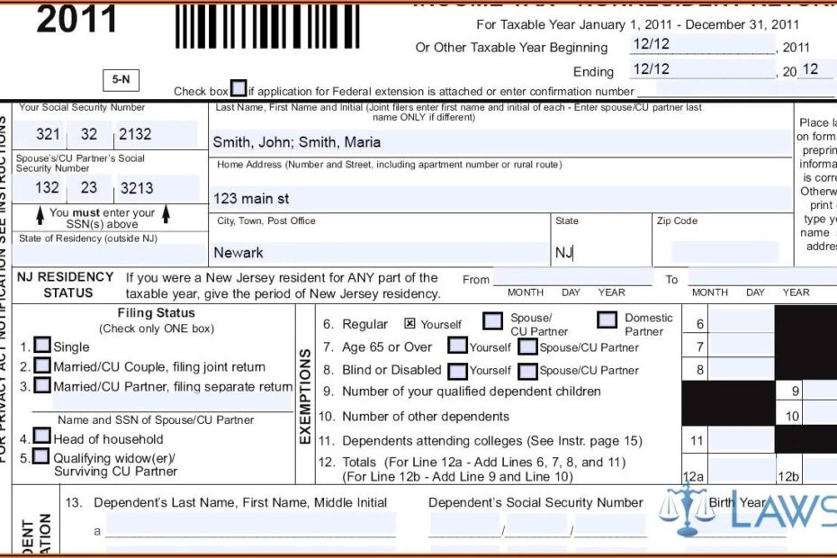Check Married/CU Partner, filing separate return
The image size is (837, 558).
click(x=42, y=386)
